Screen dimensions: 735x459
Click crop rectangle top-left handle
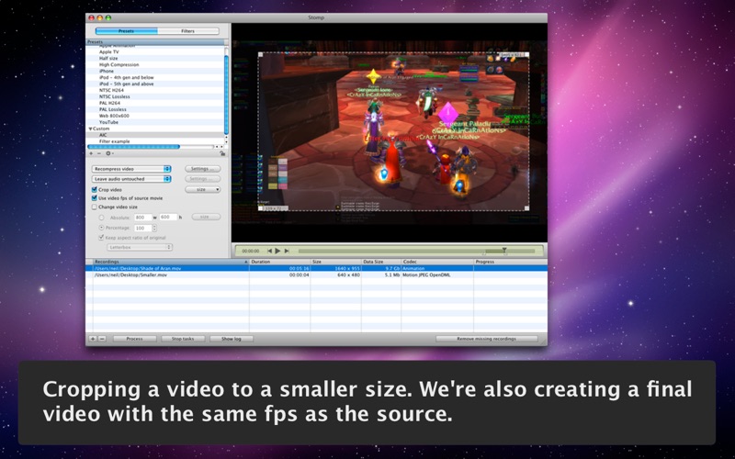click(260, 55)
